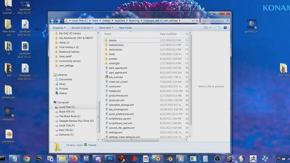This screenshot has height=163, width=290.
Task: Click the change view icon
Action: (206, 28)
